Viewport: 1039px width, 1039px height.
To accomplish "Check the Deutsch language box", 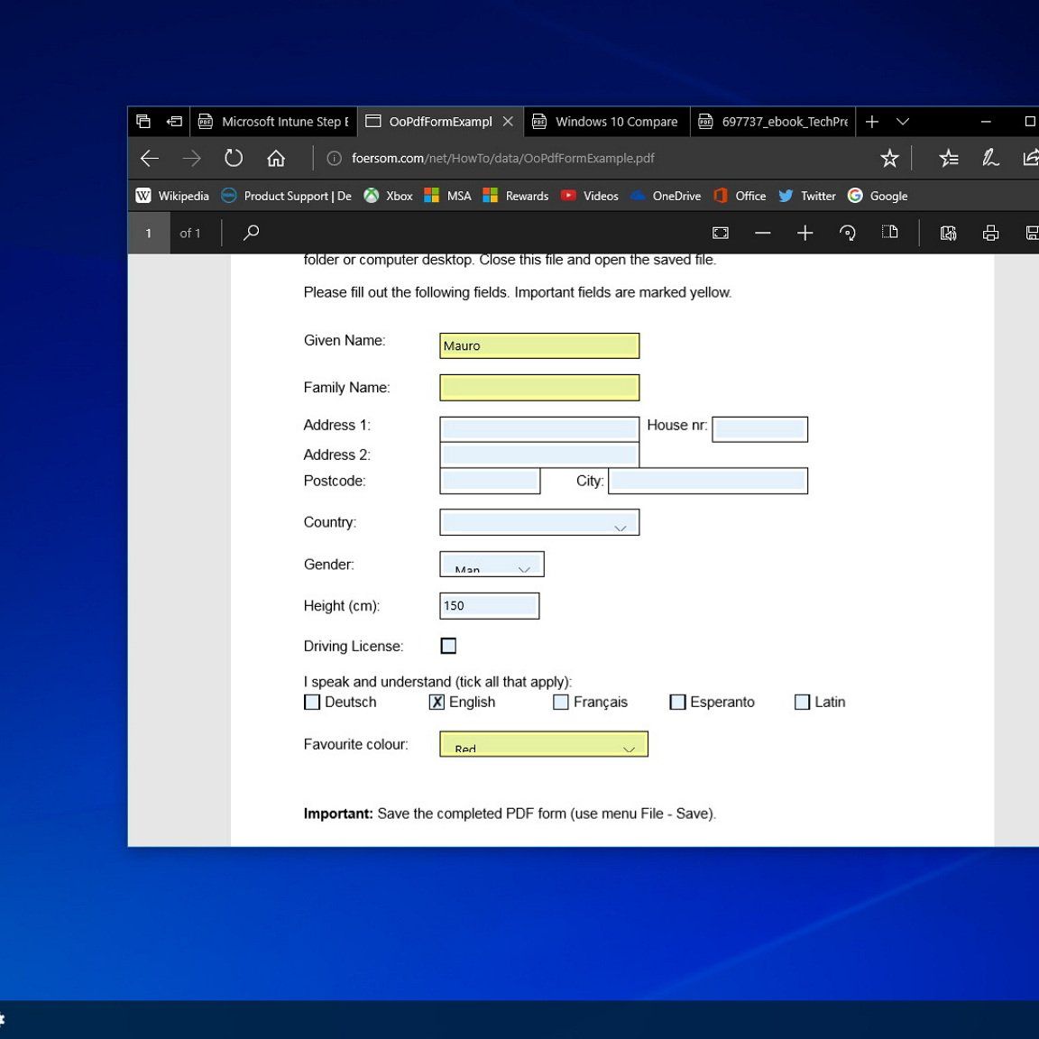I will (x=313, y=702).
